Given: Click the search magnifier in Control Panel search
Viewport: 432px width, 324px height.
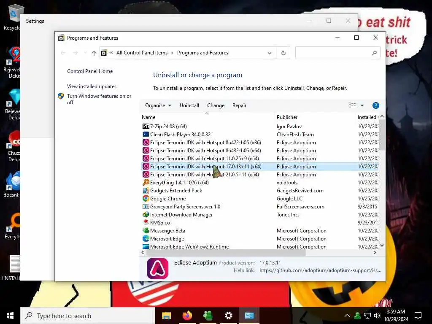Looking at the screenshot, I should [374, 53].
